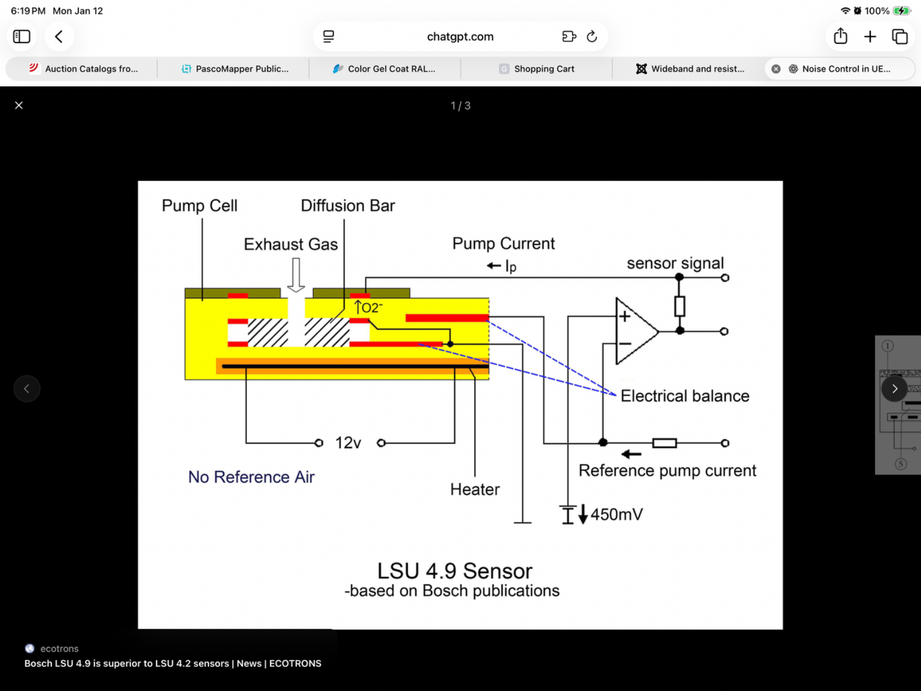The width and height of the screenshot is (921, 691).
Task: Open the ECOTRONS source article link
Action: coord(173,663)
